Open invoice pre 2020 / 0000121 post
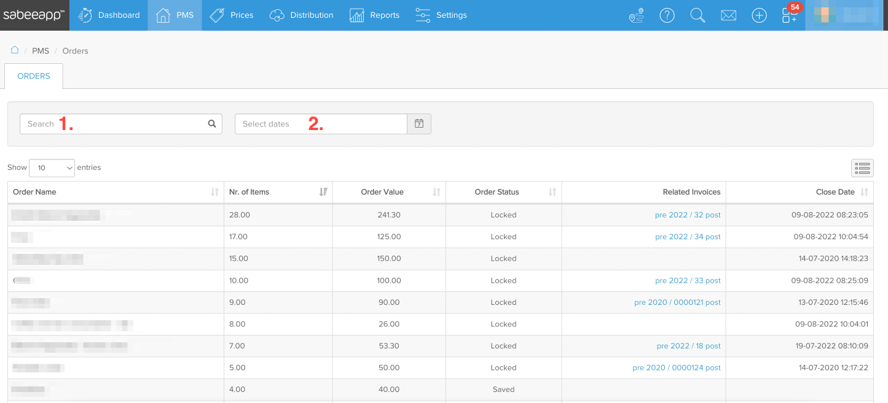The height and width of the screenshot is (403, 888). (x=677, y=302)
